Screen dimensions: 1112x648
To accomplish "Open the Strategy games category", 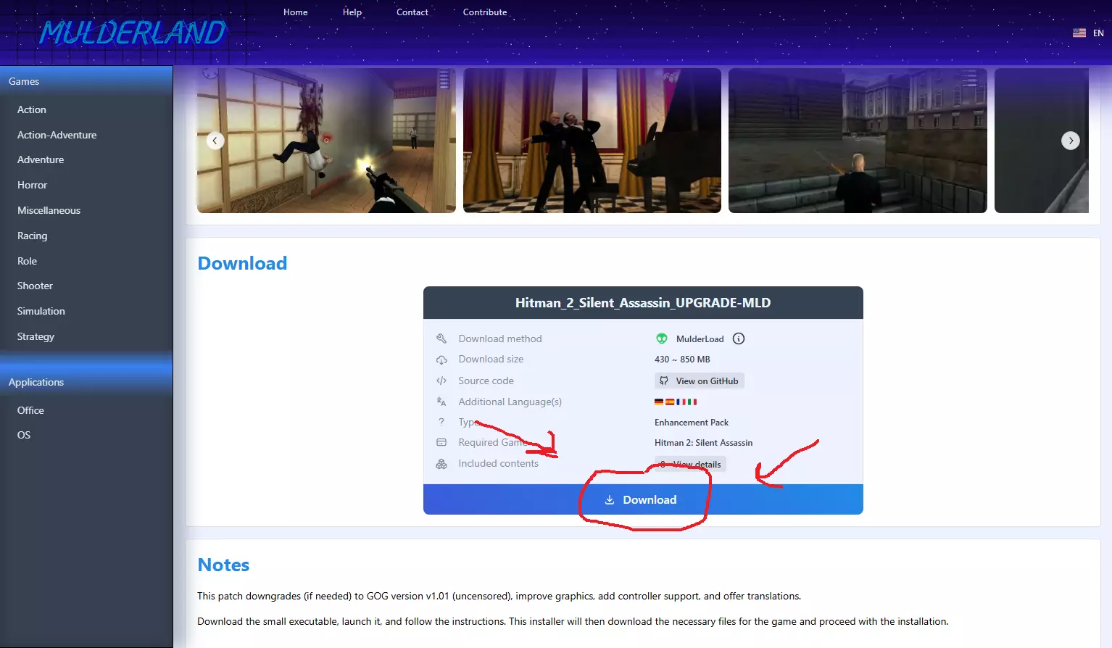I will point(36,336).
